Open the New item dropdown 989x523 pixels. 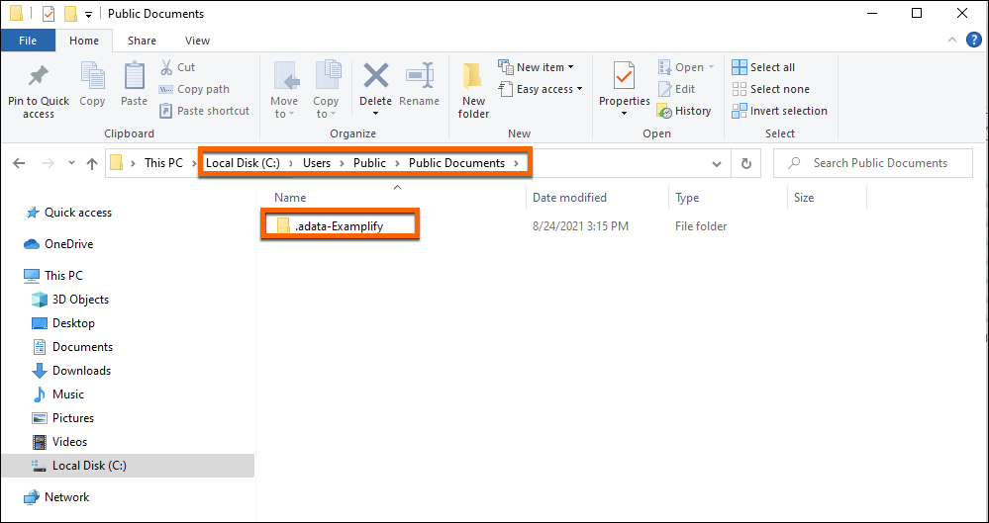(x=537, y=67)
